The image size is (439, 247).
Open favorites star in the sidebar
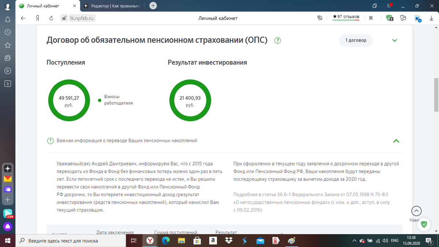pos(7,45)
